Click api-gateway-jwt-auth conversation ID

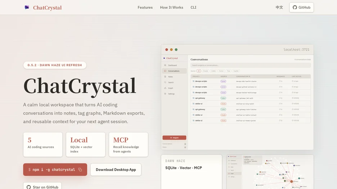(244, 98)
